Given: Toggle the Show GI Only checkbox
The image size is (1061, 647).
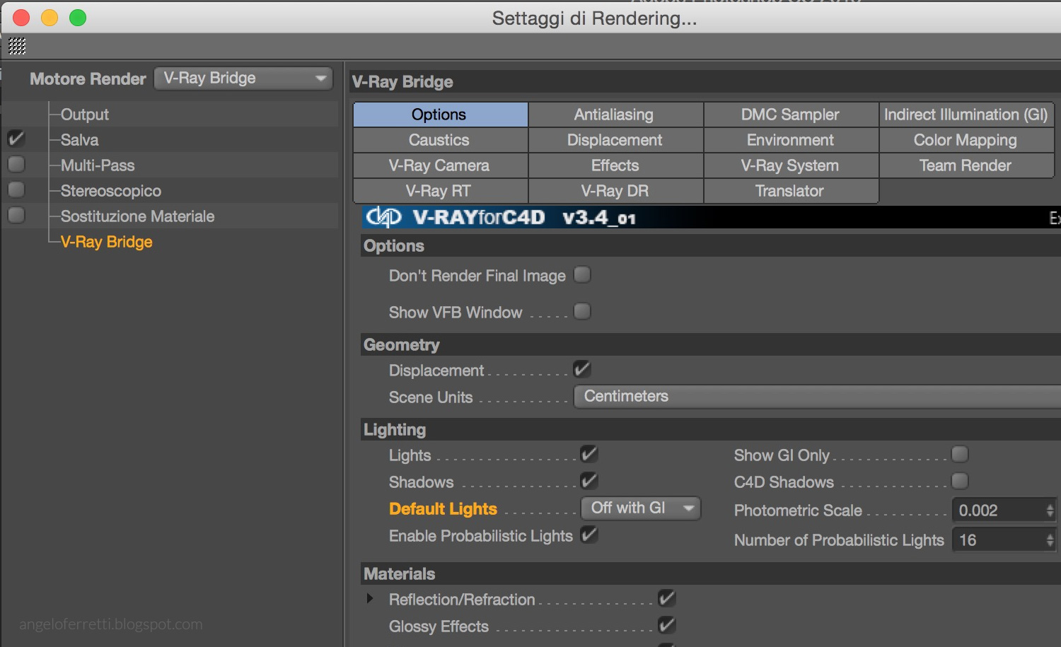Looking at the screenshot, I should (960, 454).
